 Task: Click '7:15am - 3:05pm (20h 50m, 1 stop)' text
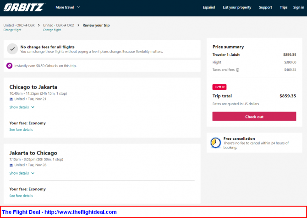[36, 160]
